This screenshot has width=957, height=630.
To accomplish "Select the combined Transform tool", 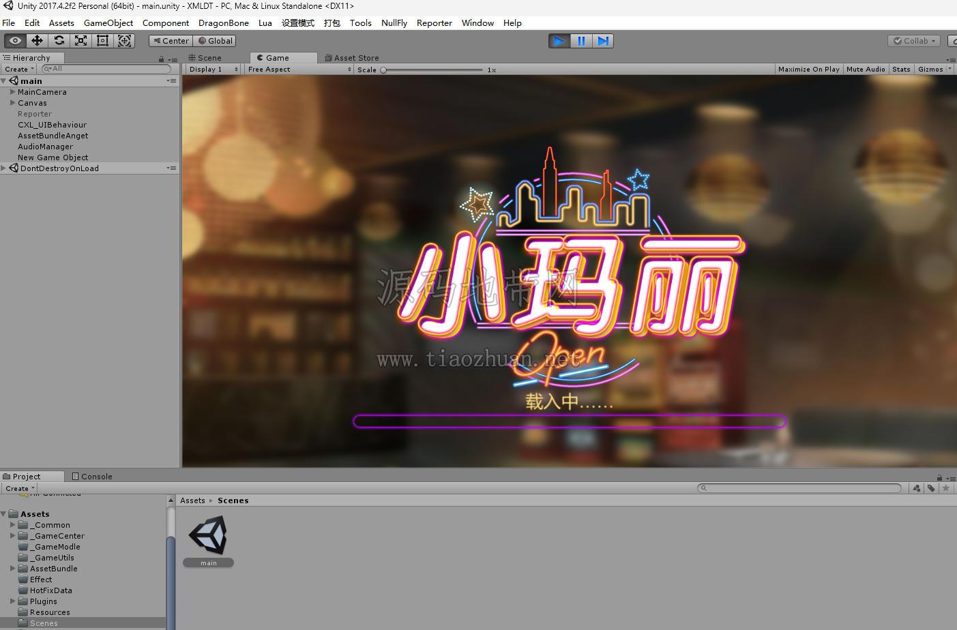I will (125, 41).
